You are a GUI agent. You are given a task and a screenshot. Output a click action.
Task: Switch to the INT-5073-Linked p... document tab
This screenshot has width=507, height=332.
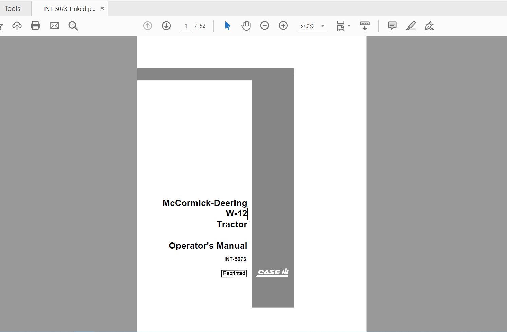coord(69,9)
